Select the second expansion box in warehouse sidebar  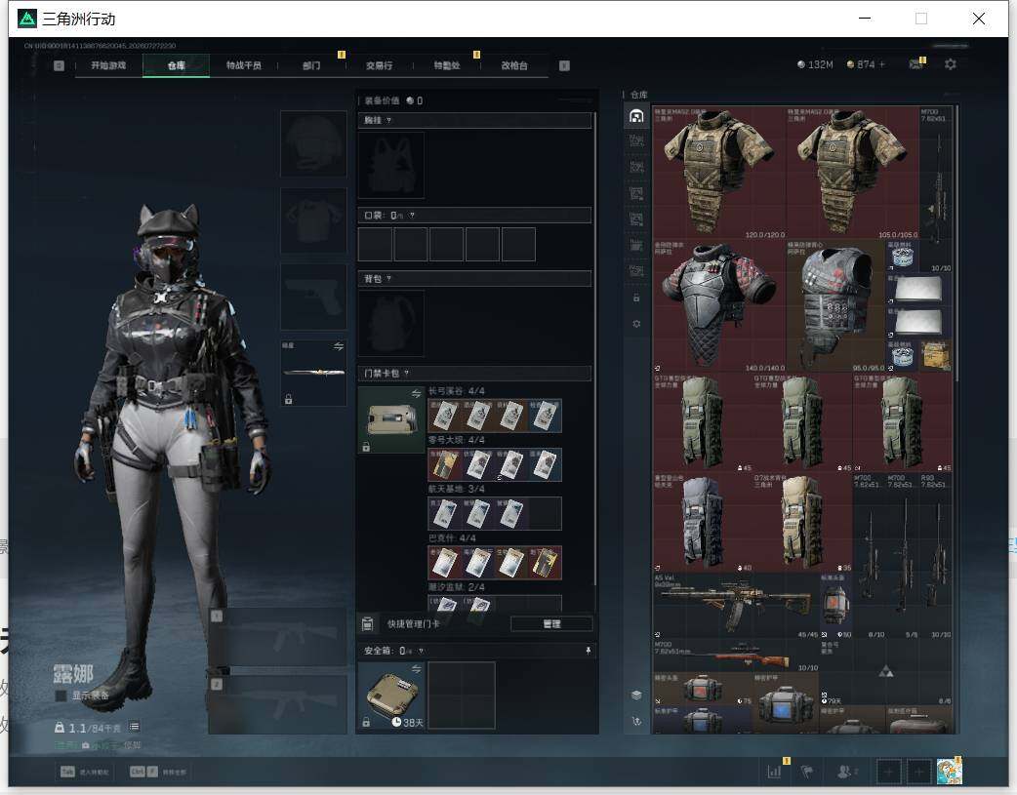[636, 167]
